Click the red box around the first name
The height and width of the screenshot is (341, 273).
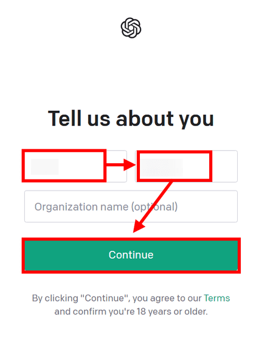click(x=64, y=166)
